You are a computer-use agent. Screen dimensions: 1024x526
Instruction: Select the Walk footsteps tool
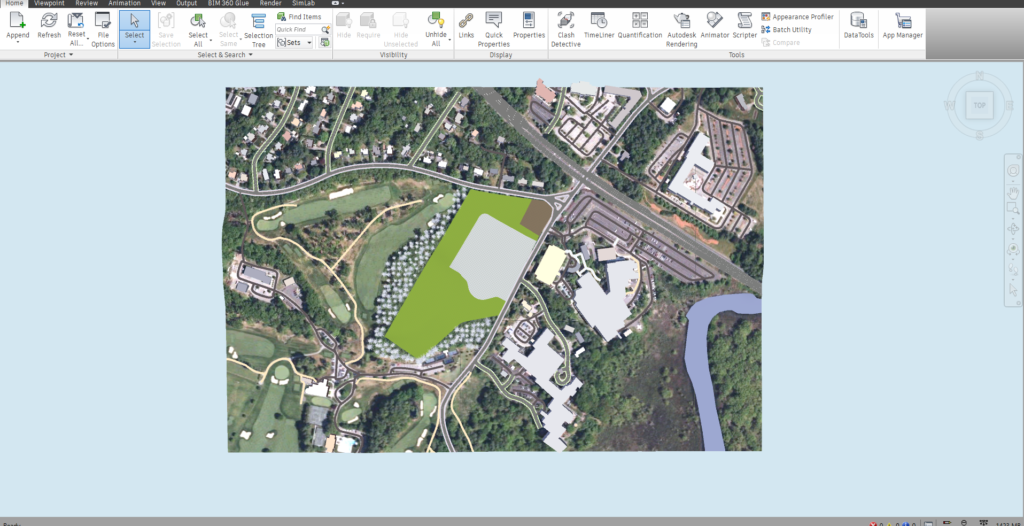(1013, 269)
